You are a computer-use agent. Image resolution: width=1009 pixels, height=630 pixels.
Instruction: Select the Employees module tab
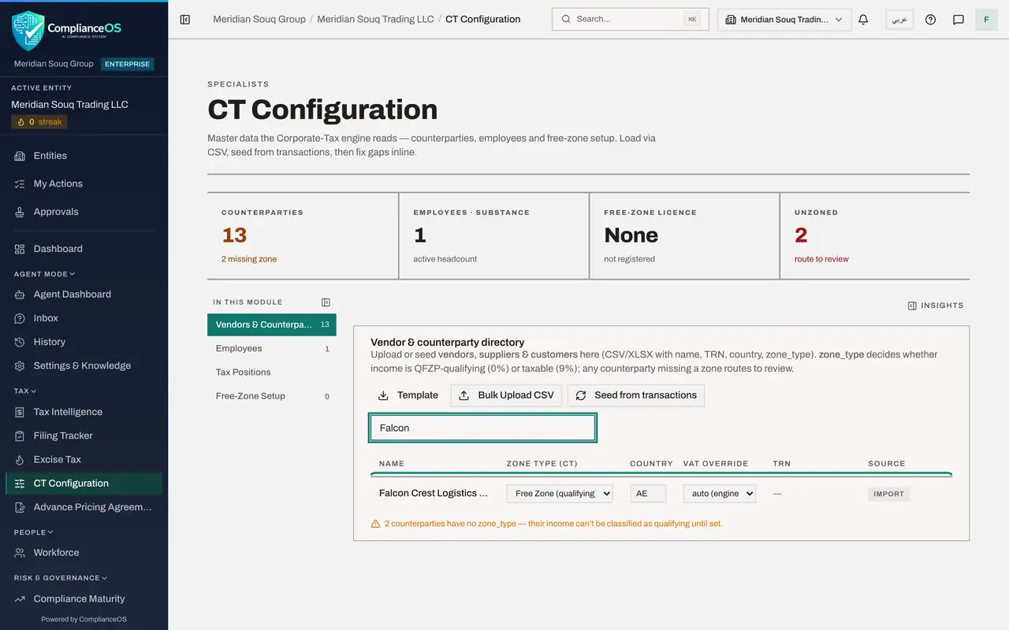click(272, 348)
